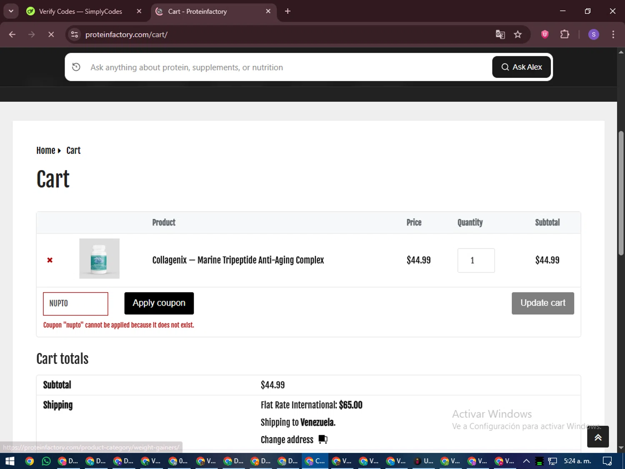Open a new browser tab

pyautogui.click(x=287, y=11)
